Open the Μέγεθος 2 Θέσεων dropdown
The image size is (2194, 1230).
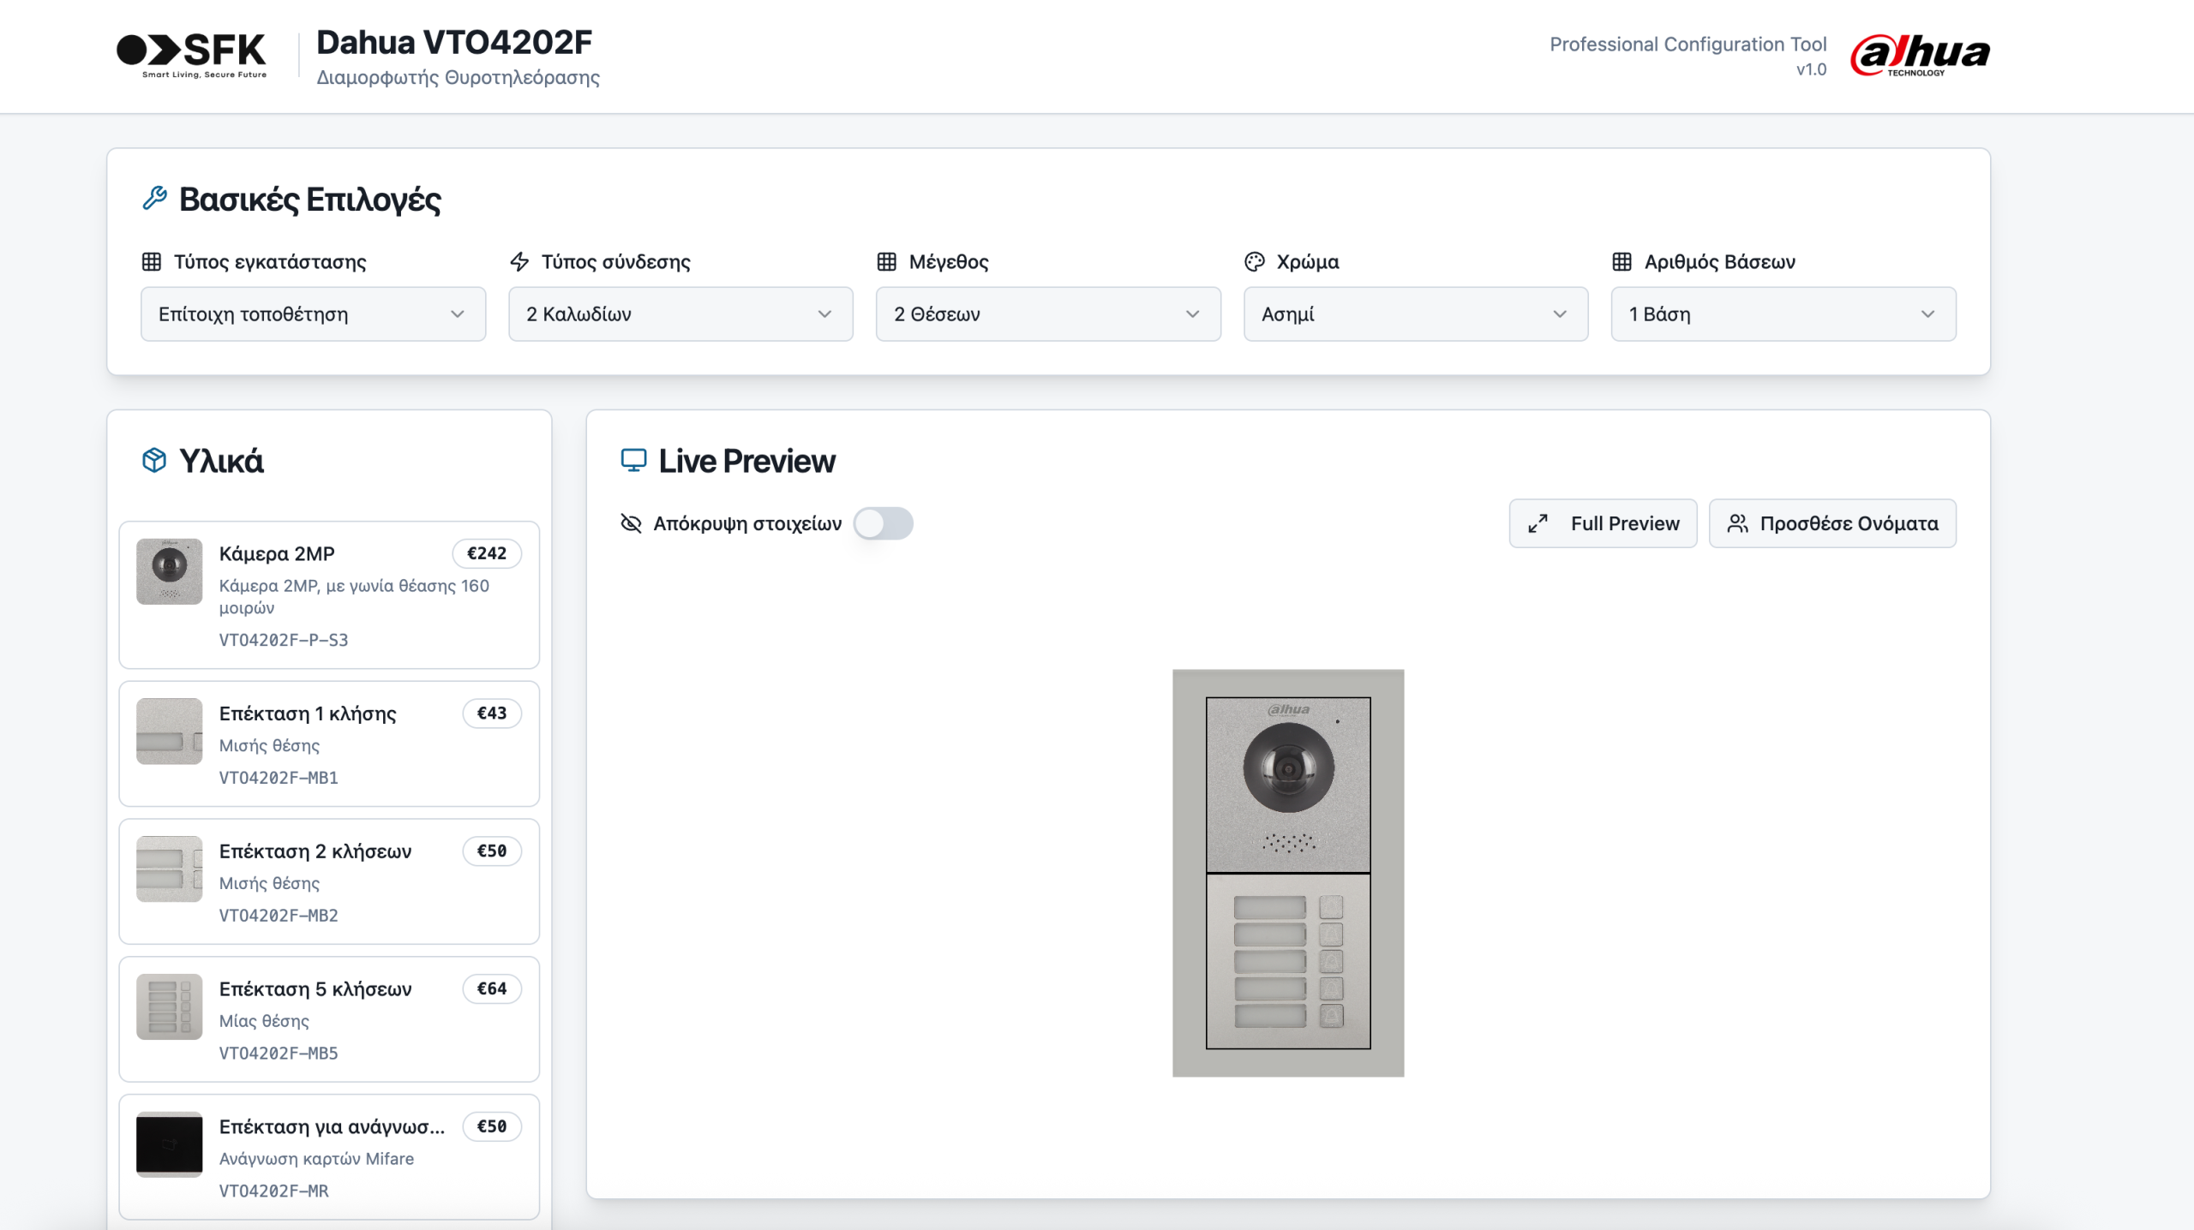(x=1047, y=314)
